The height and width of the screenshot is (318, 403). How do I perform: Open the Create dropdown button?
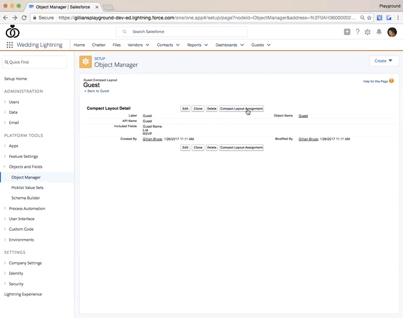tap(384, 61)
